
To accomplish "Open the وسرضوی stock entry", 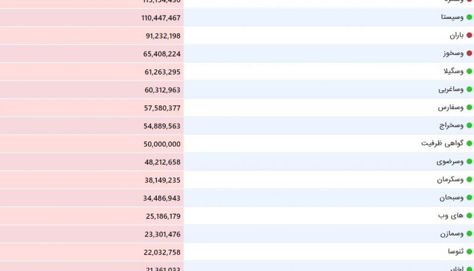I will (450, 162).
